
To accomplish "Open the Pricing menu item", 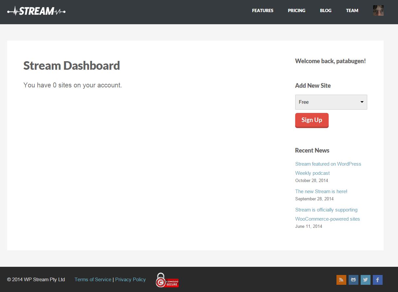I will (297, 10).
